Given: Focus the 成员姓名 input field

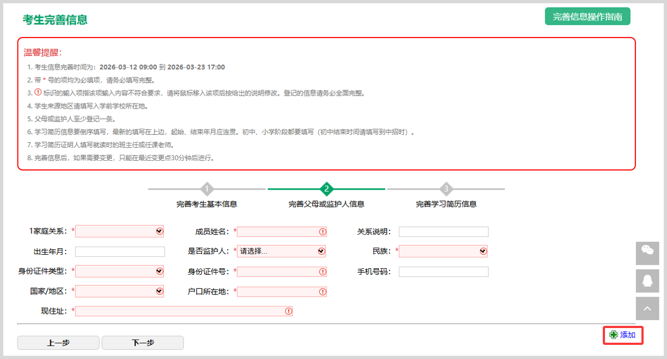Looking at the screenshot, I should pyautogui.click(x=282, y=231).
